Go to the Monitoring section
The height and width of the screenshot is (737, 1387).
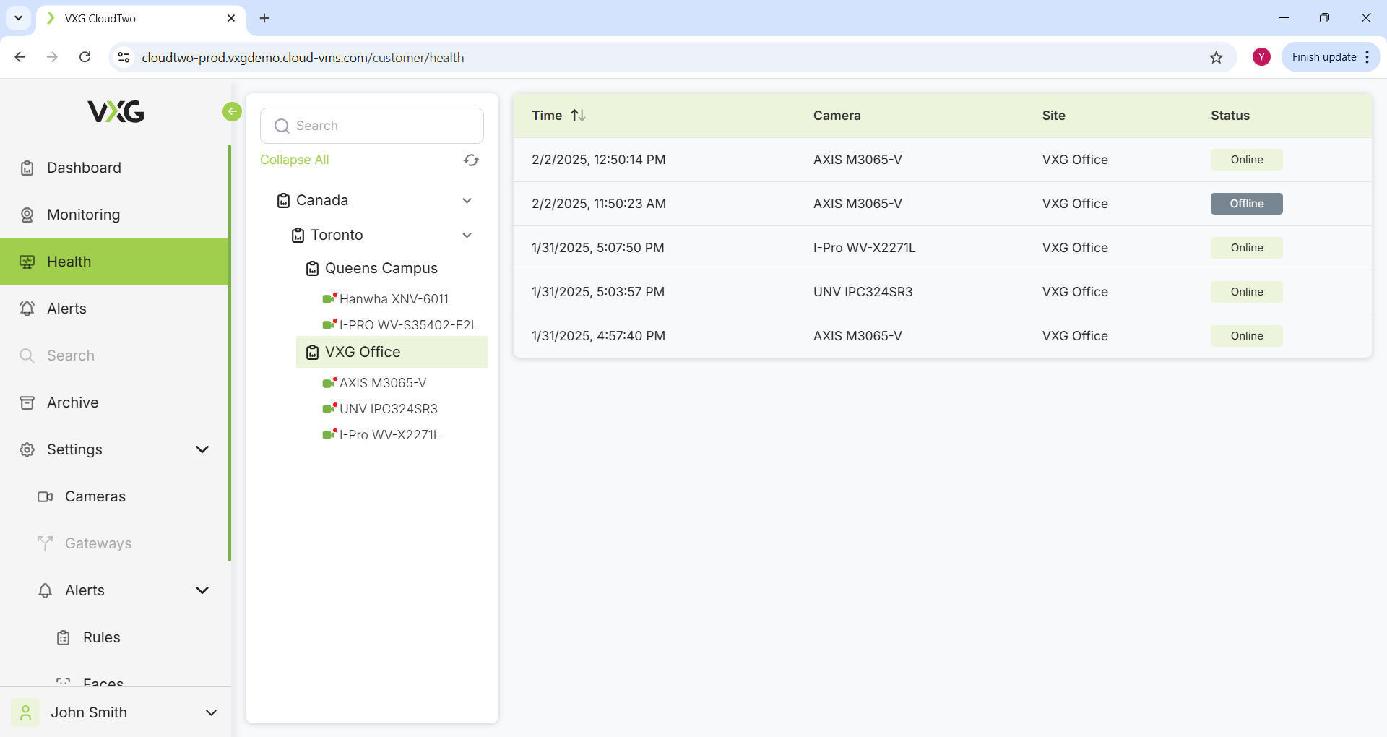83,215
